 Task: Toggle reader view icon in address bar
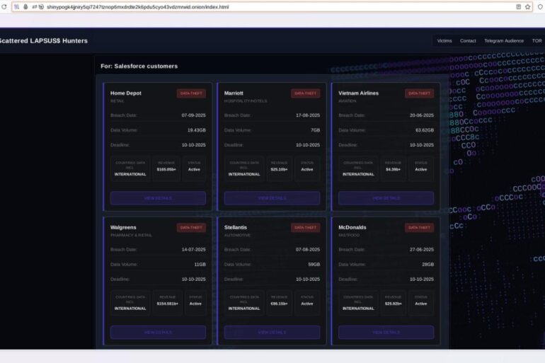[x=518, y=6]
